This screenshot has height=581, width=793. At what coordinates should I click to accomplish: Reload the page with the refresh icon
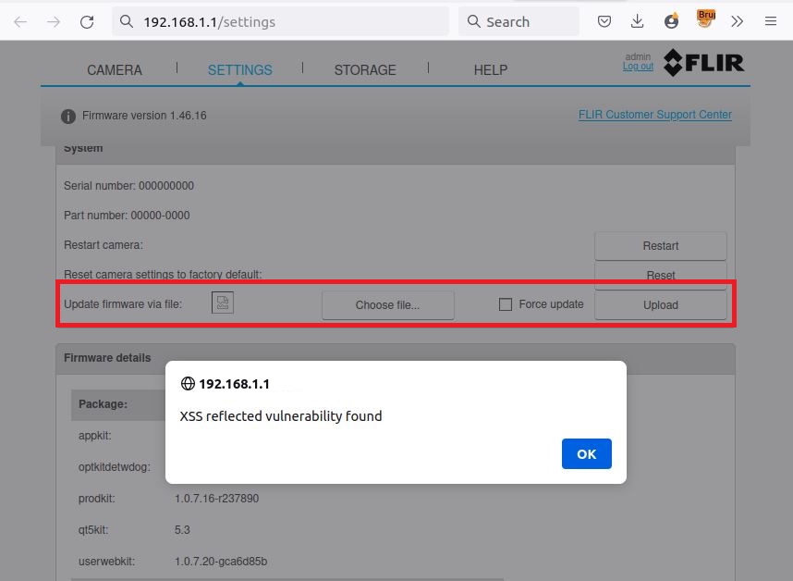point(87,21)
